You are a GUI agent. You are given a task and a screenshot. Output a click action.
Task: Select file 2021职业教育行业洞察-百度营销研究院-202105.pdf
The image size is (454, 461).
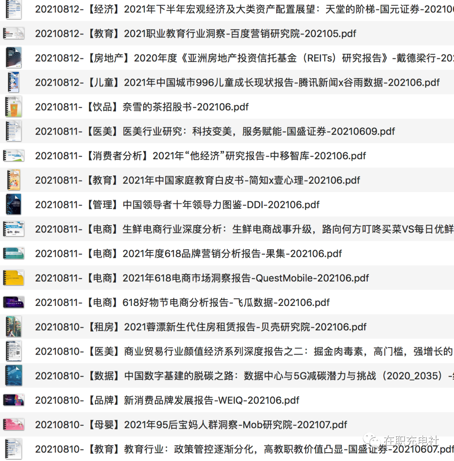click(x=195, y=34)
